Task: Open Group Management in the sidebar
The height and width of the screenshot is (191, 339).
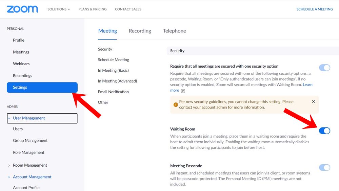Action: click(30, 141)
